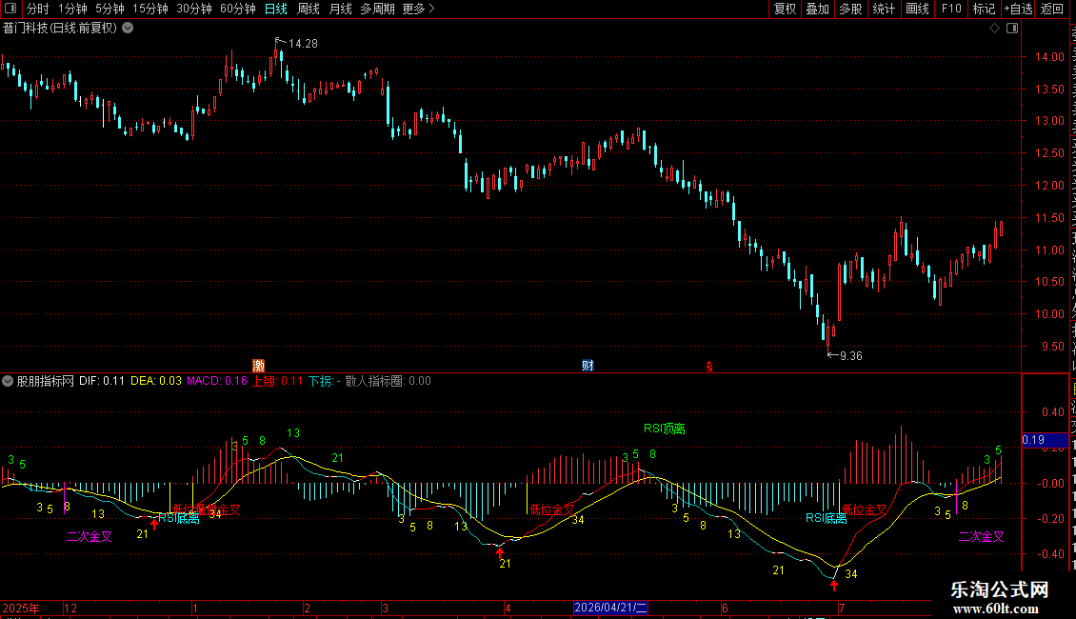The height and width of the screenshot is (619, 1076).
Task: Open the 多股 multi-stock view
Action: pyautogui.click(x=851, y=9)
